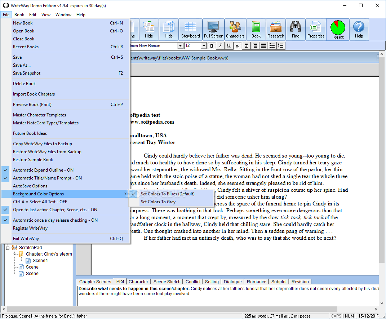Screen dimensions: 386x319
Task: Expand Background Color Options submenu
Action: (66, 194)
